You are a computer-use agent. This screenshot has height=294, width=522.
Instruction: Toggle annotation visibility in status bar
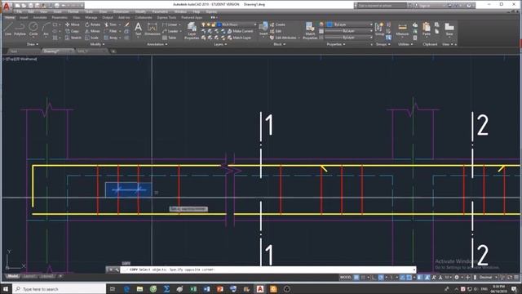point(427,278)
